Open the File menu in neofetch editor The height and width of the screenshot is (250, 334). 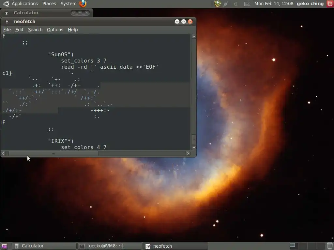click(x=7, y=30)
